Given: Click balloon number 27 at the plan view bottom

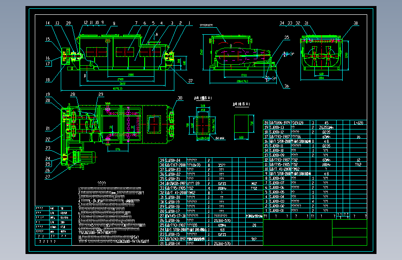Looking at the screenshot, I should point(48,177).
